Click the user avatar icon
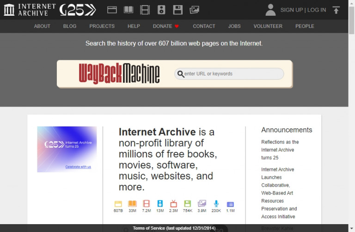Screen dimensions: 355x232 [270, 10]
